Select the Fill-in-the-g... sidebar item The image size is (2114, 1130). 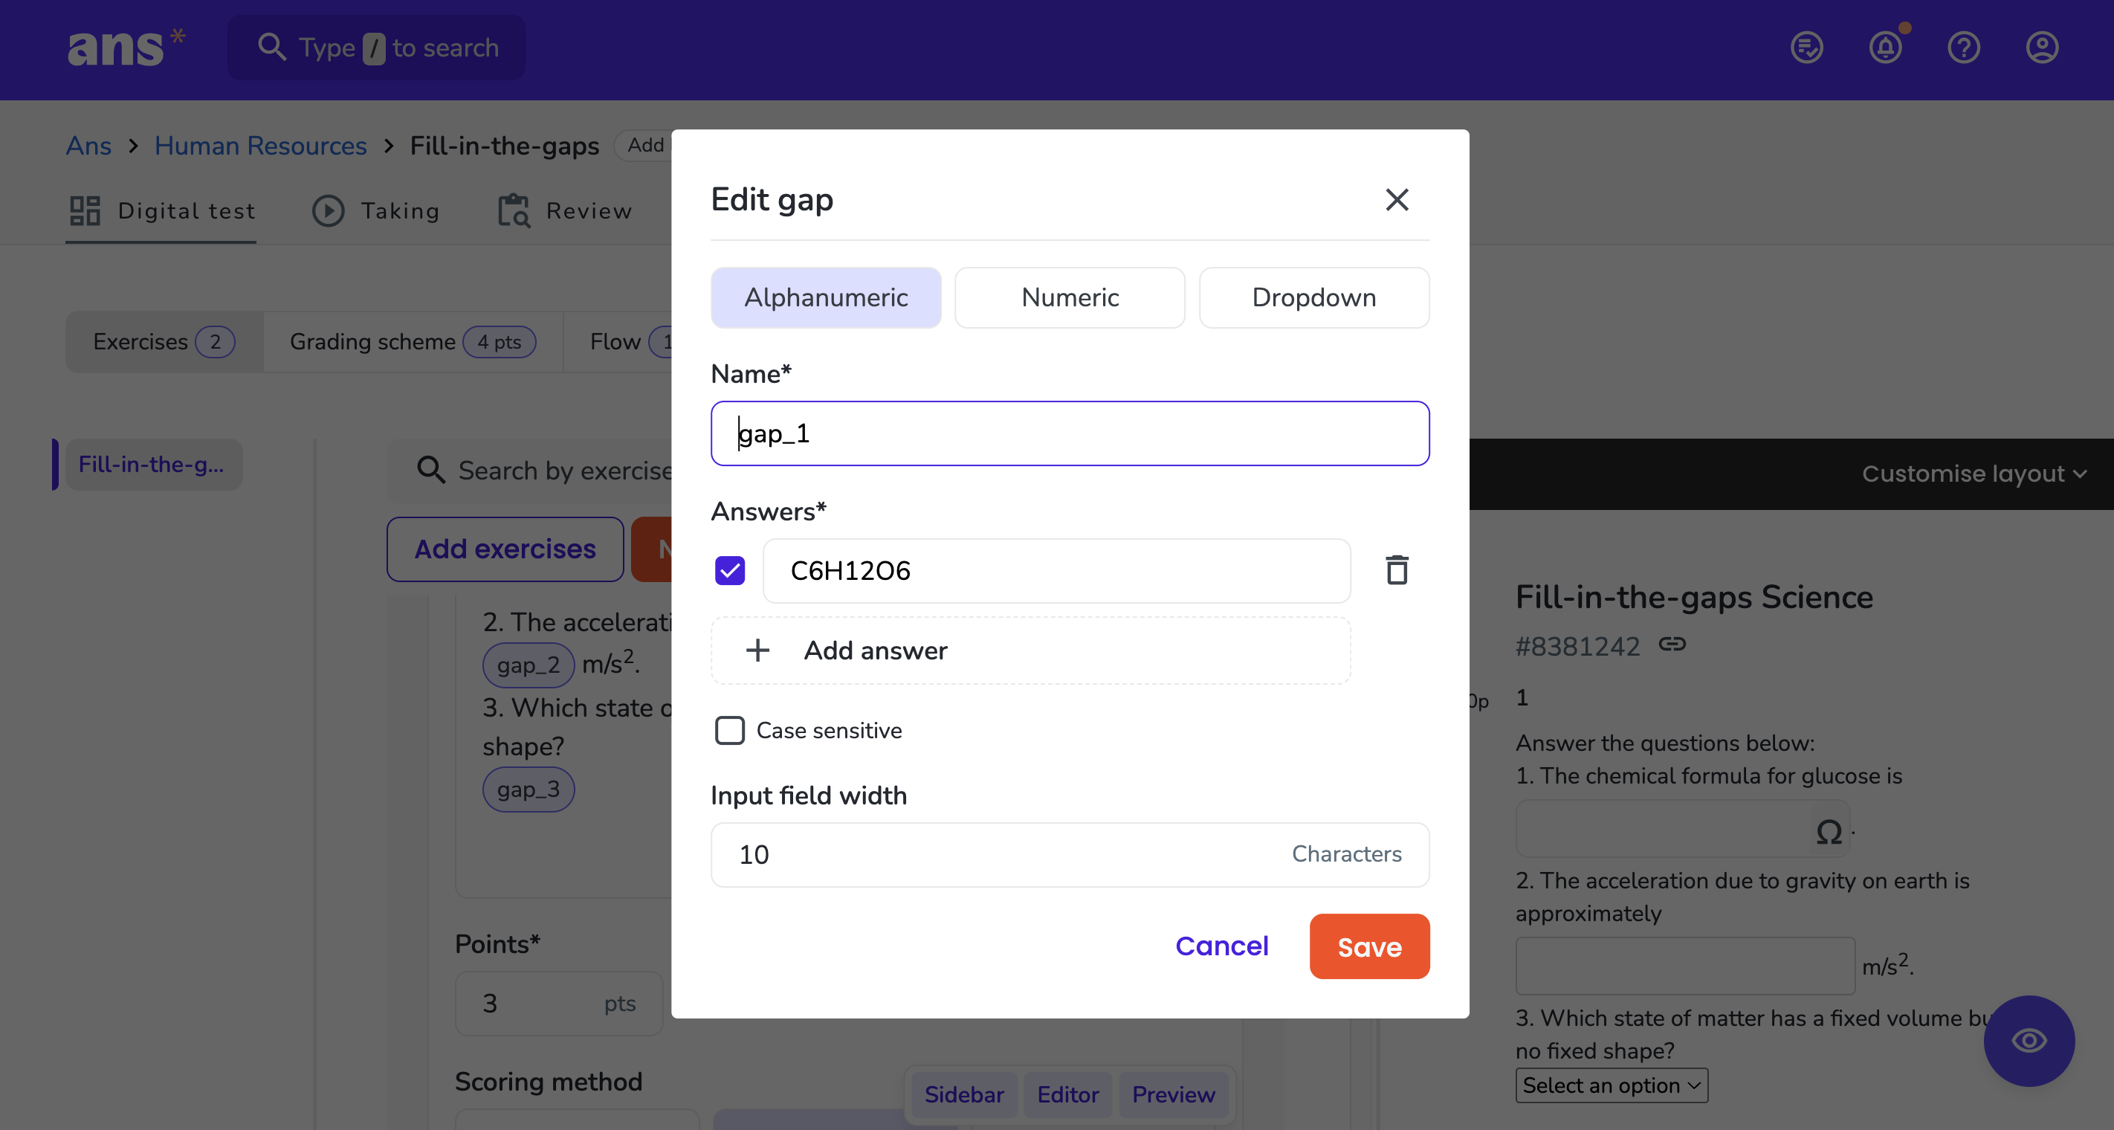[153, 465]
